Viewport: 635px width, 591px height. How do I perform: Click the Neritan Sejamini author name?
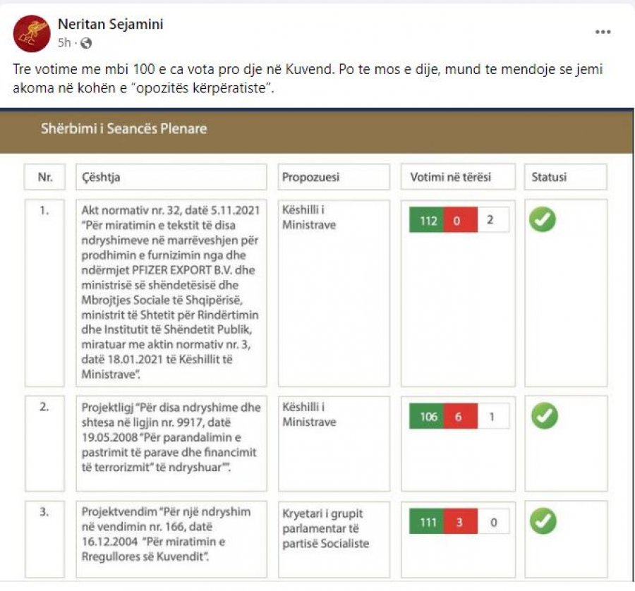(111, 24)
